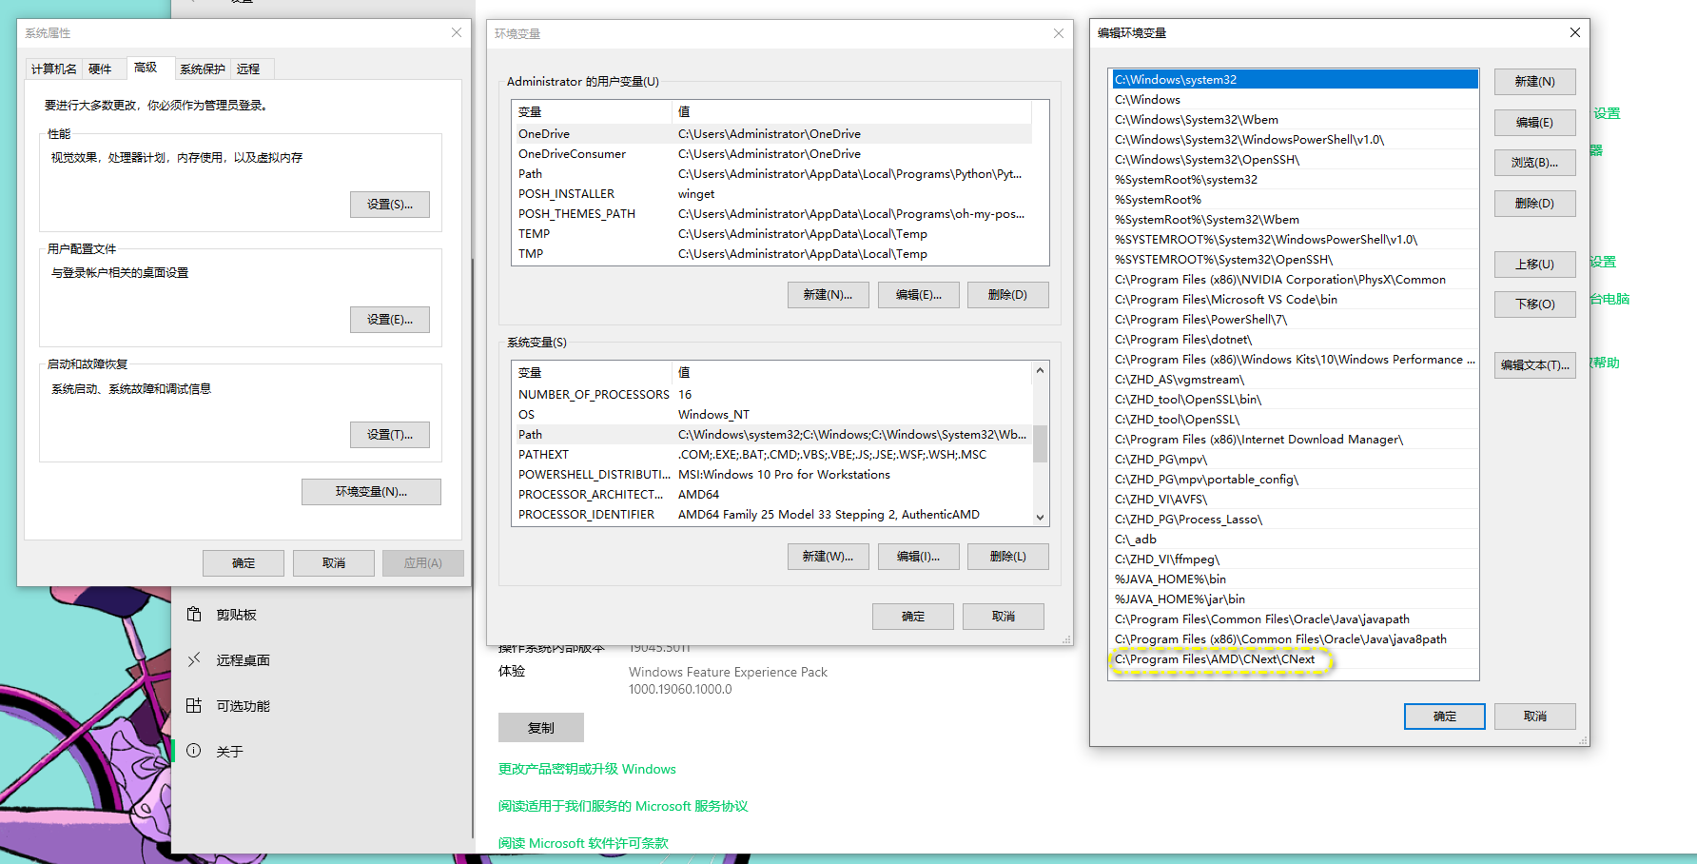1697x864 pixels.
Task: Click 删除(L) for system variables
Action: (1008, 557)
